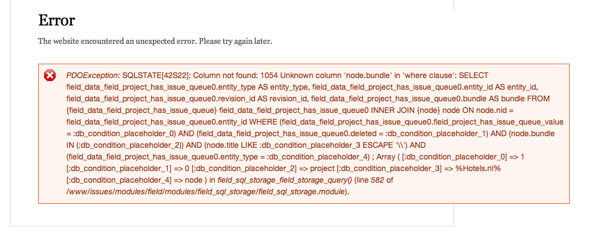Click "{field_data_field_project_has_issue_queue}" table name in braces

tap(142, 110)
